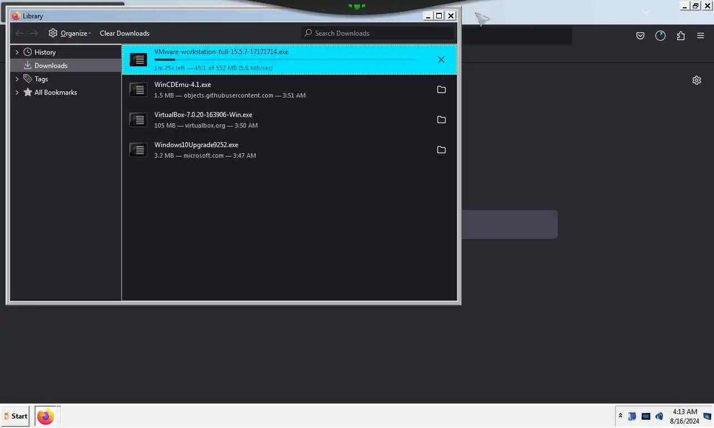Go back in Library navigation

(x=20, y=33)
